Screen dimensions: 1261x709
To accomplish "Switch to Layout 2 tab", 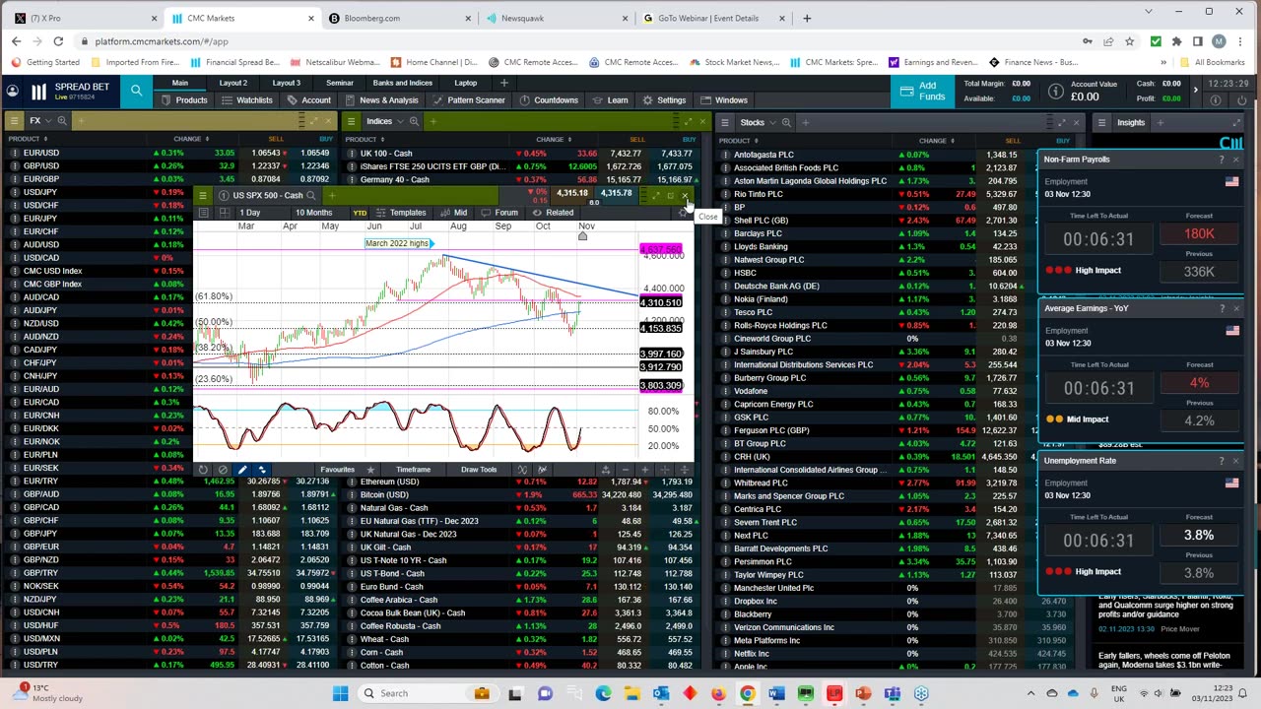I will (233, 83).
